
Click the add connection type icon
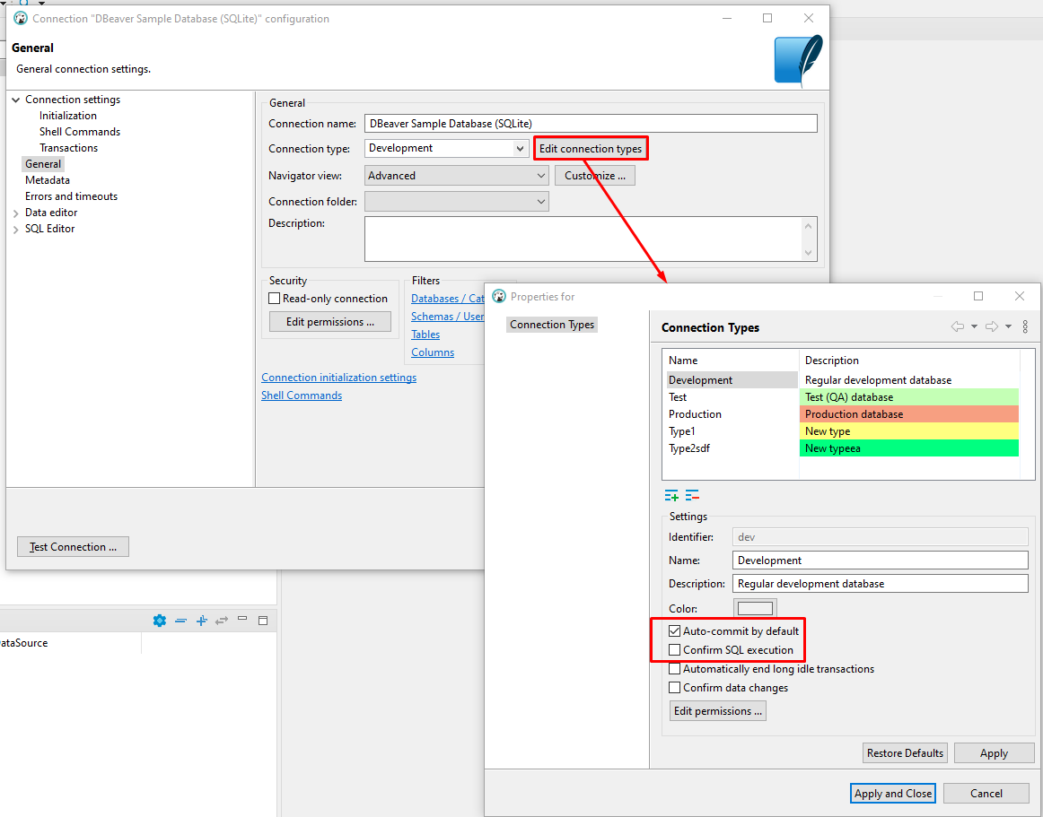(671, 496)
